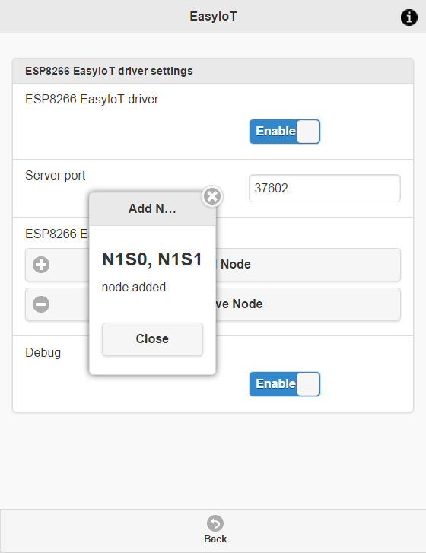Open the info icon in the header
Screen dimensions: 426x553
pyautogui.click(x=409, y=17)
